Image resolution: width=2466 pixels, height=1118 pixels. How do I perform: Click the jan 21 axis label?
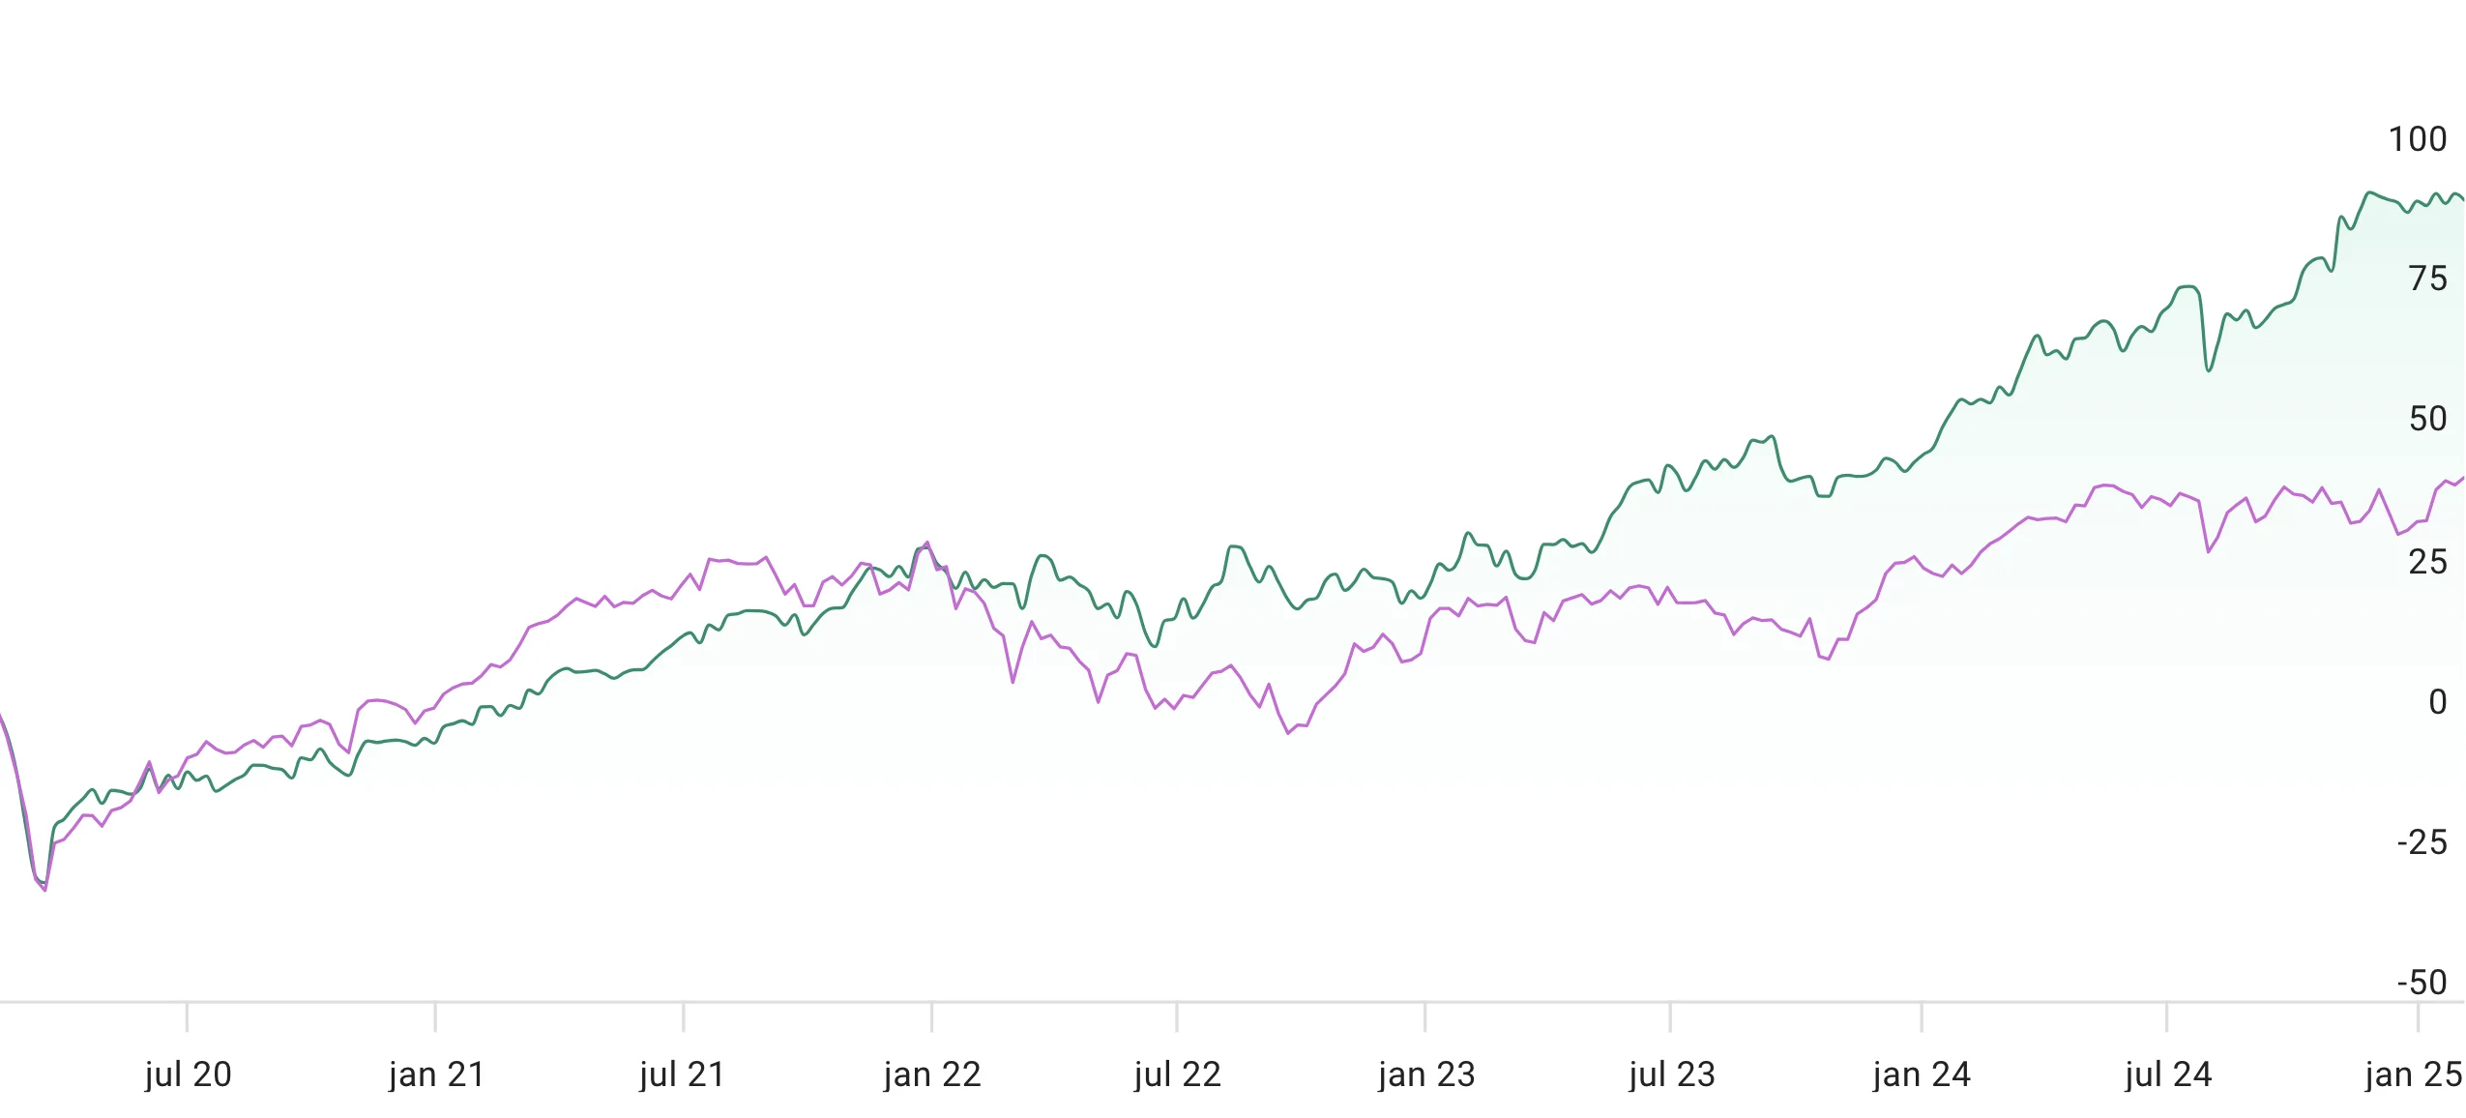click(436, 1074)
